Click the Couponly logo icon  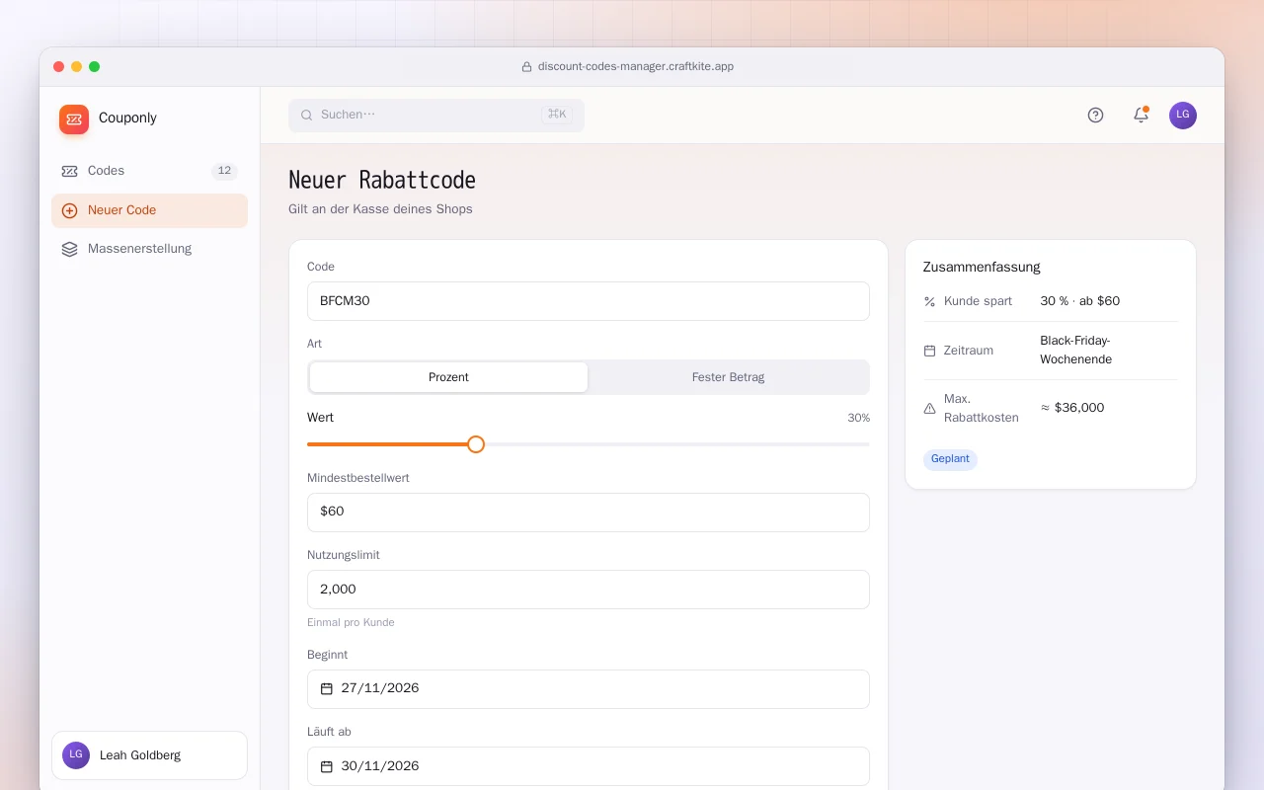coord(74,119)
